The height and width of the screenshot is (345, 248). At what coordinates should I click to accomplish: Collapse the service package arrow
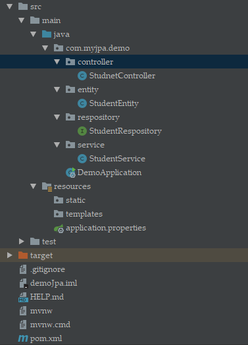click(57, 145)
